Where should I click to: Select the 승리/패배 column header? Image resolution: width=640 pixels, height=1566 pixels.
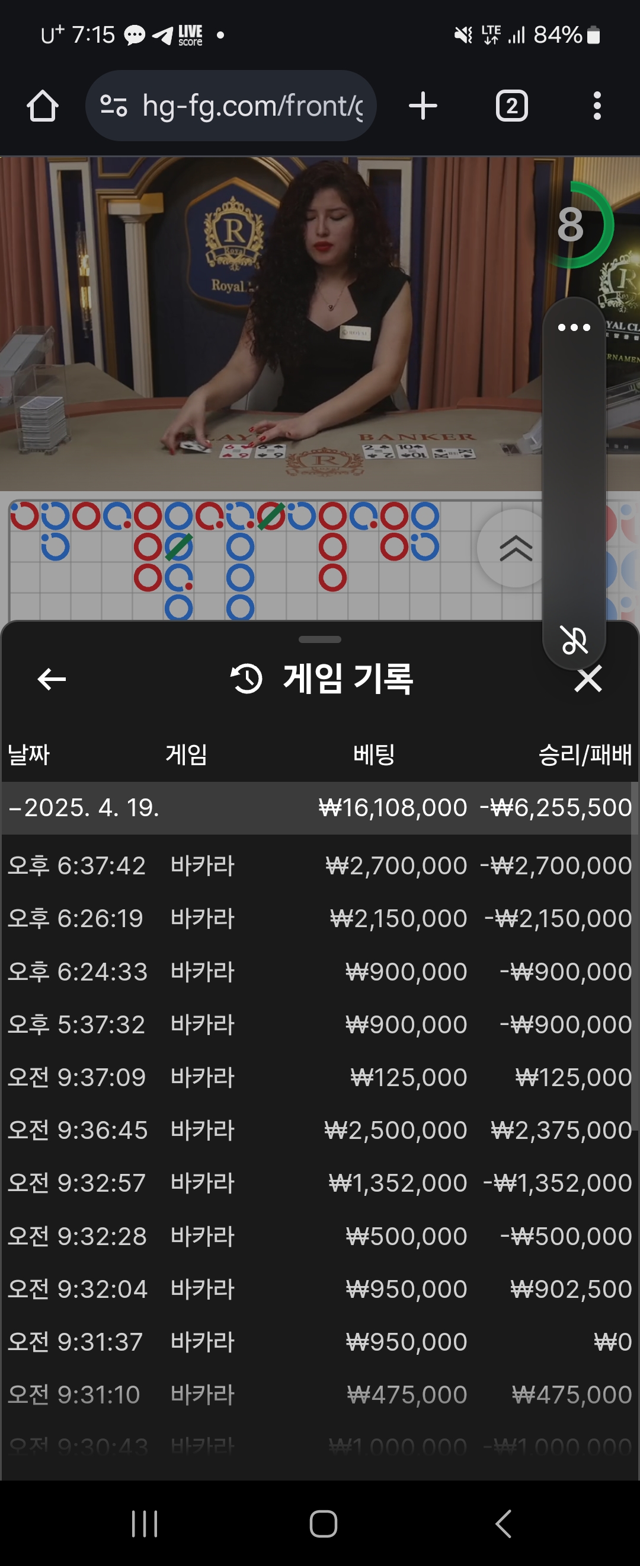click(x=585, y=755)
